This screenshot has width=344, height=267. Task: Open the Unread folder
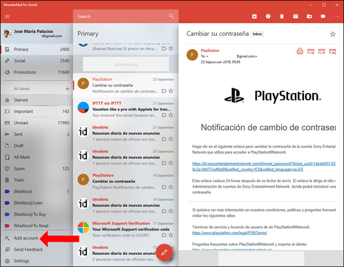pos(37,123)
